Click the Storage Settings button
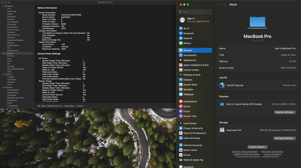The height and width of the screenshot is (168, 301). (284, 138)
